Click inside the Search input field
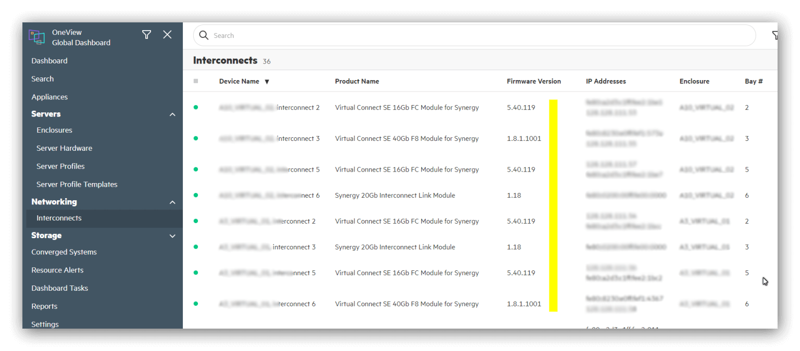The width and height of the screenshot is (800, 351). pos(365,35)
